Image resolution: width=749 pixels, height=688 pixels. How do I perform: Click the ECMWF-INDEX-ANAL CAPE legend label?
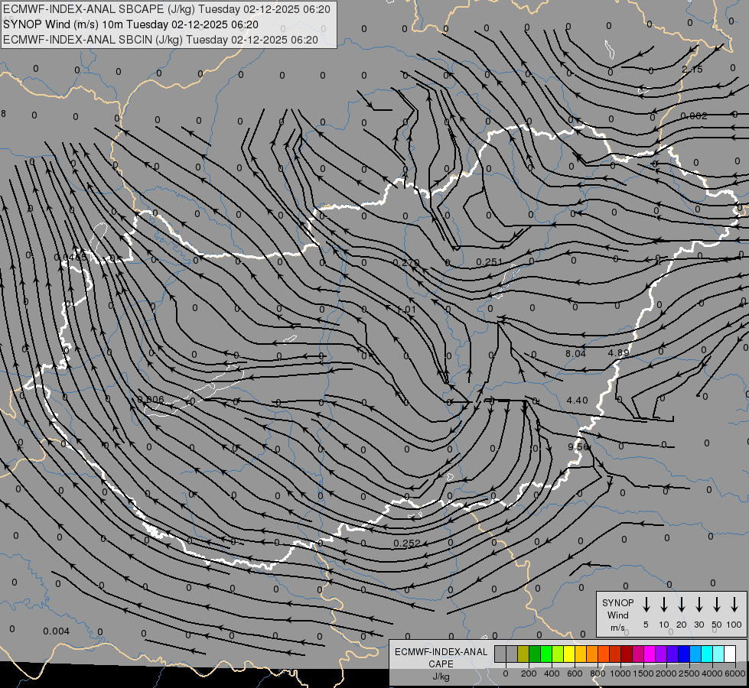(441, 658)
